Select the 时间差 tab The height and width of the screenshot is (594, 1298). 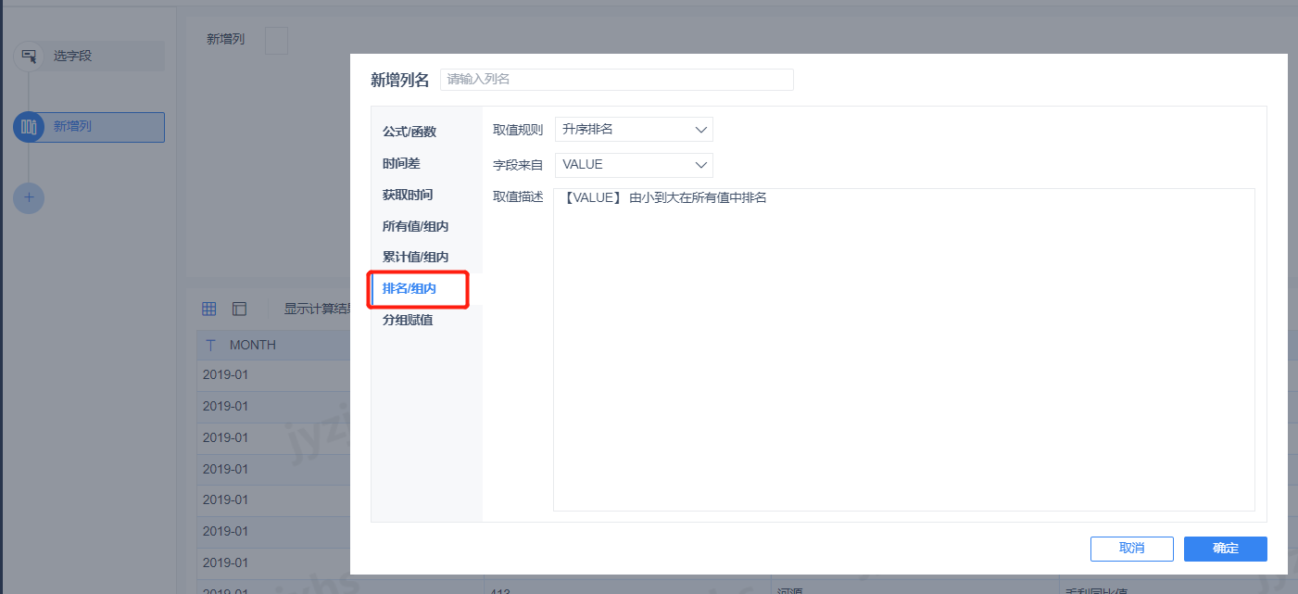[401, 163]
